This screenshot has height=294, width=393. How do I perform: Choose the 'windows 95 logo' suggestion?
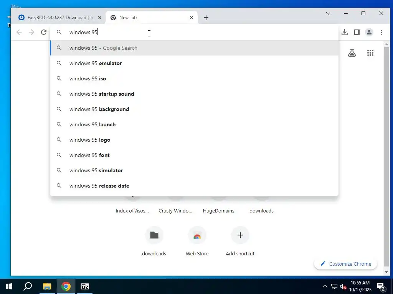194,140
